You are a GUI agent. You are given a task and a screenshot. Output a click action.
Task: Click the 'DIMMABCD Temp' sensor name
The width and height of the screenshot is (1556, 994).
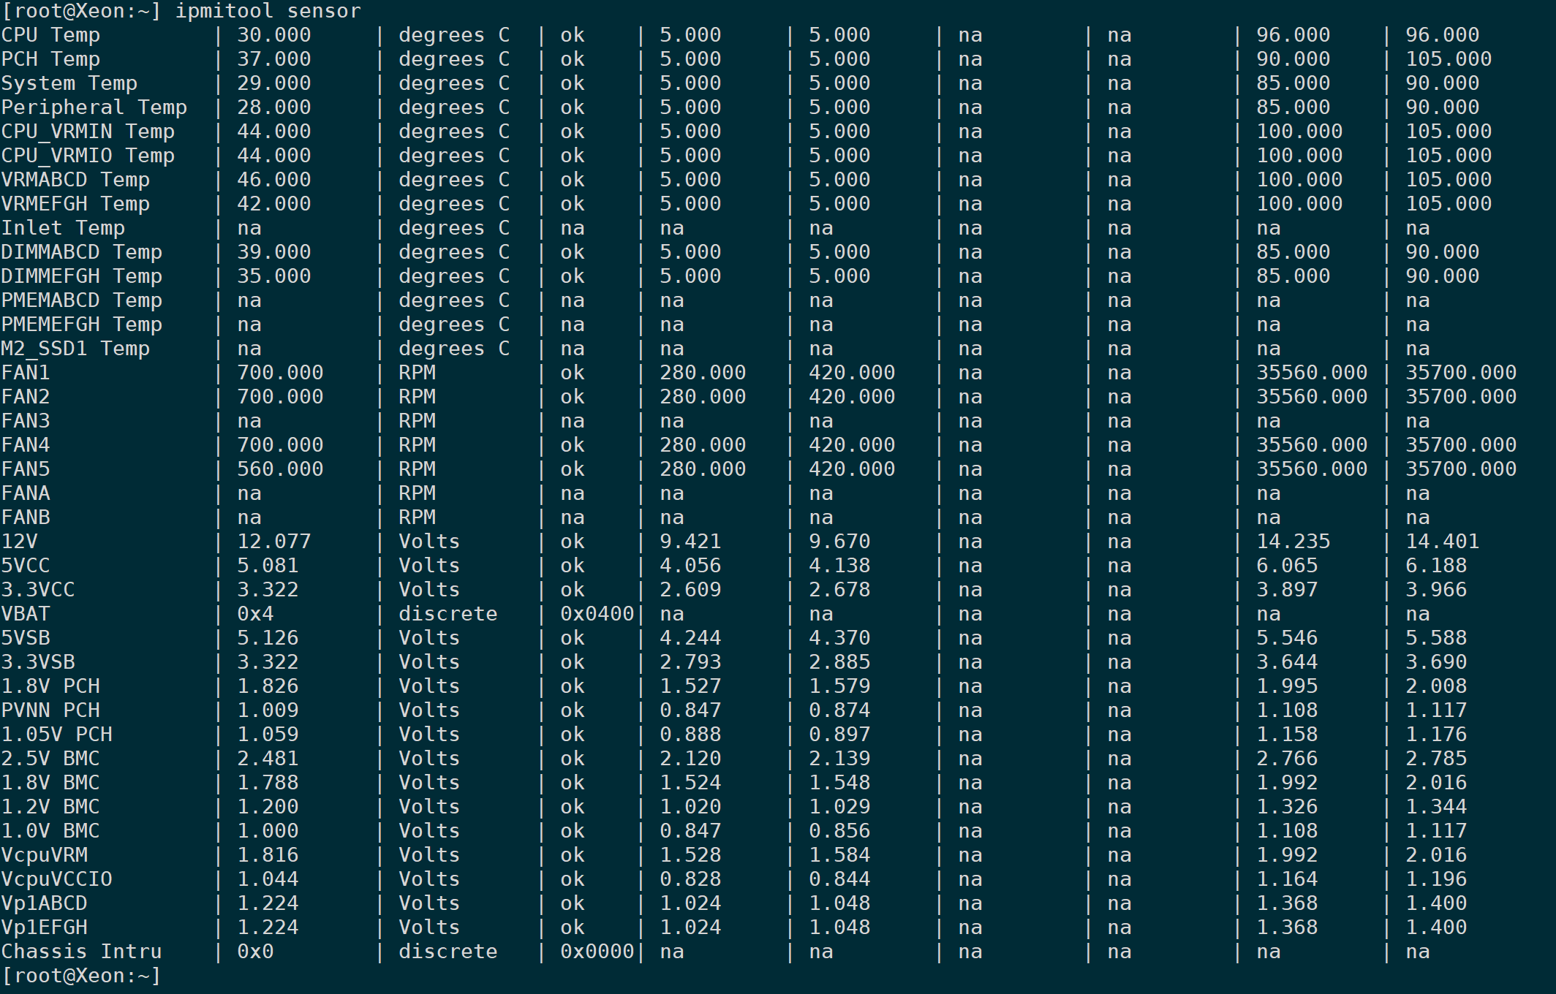(x=81, y=252)
